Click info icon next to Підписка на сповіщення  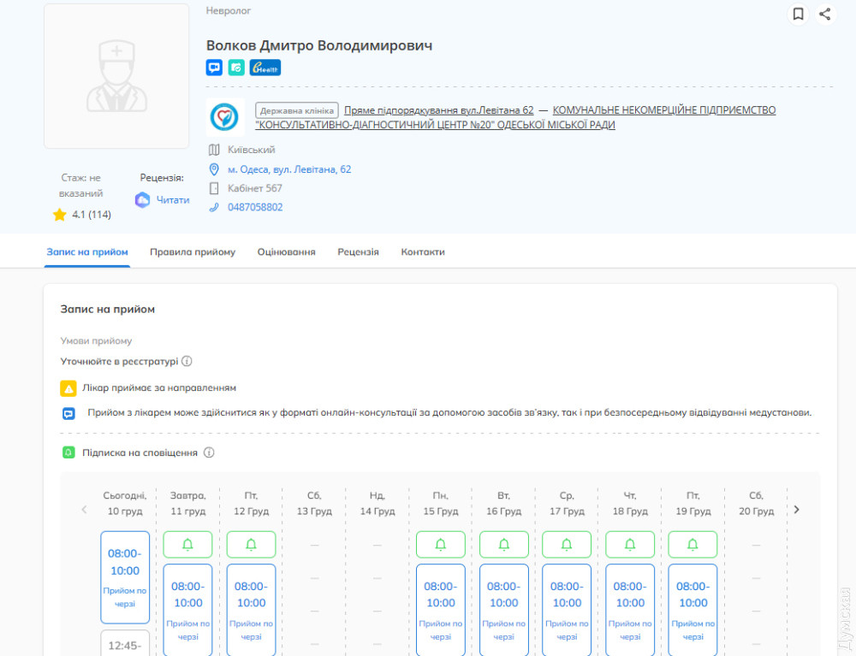(209, 452)
